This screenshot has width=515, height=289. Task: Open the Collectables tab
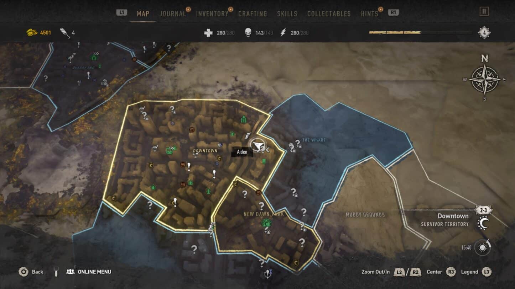[x=329, y=14]
